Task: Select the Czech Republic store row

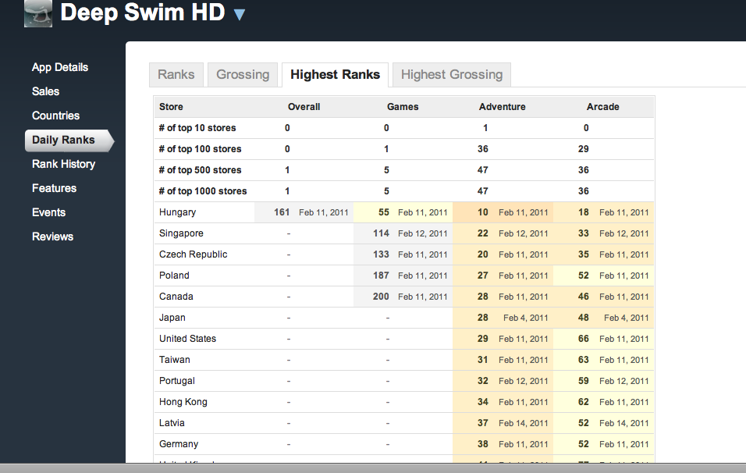Action: (403, 254)
